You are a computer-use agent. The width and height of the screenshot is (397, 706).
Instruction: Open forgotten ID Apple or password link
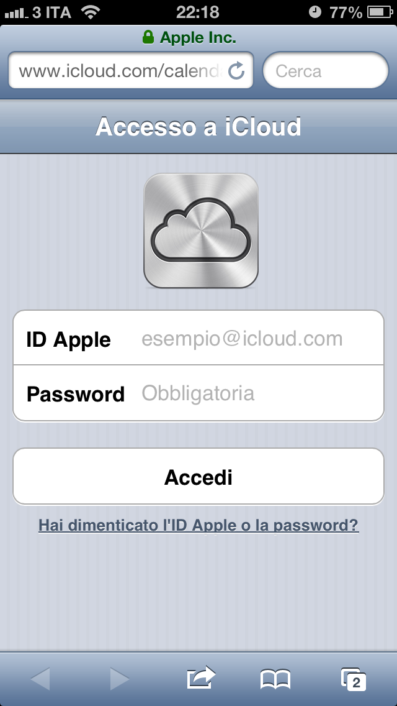point(198,525)
